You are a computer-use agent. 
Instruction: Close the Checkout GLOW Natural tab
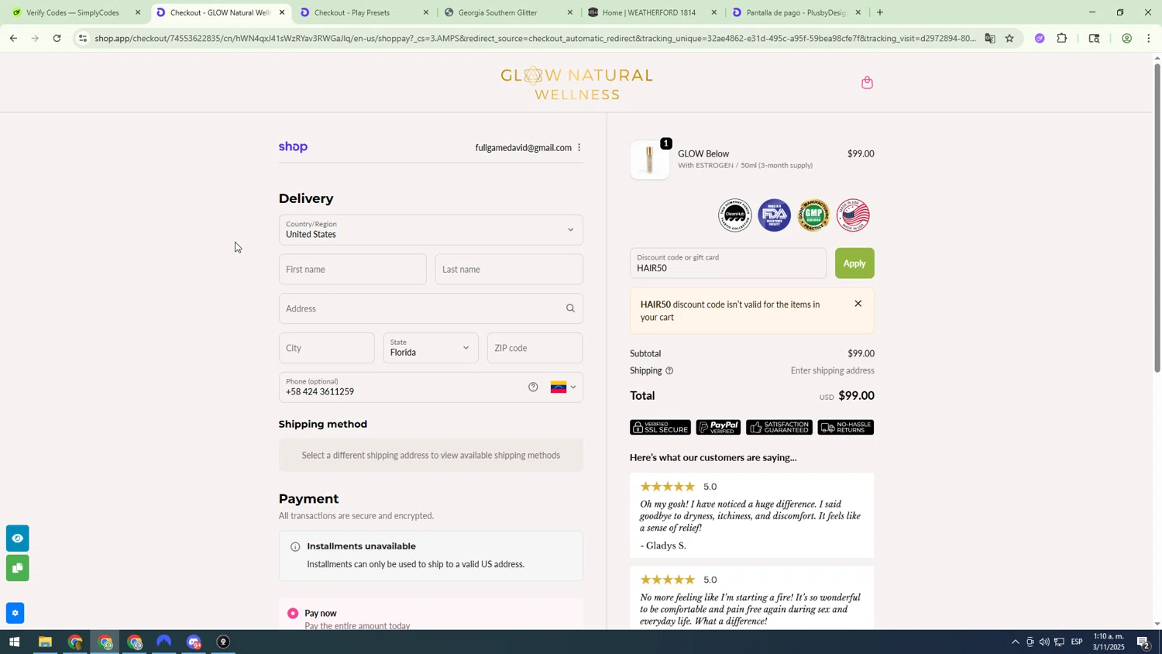point(282,12)
